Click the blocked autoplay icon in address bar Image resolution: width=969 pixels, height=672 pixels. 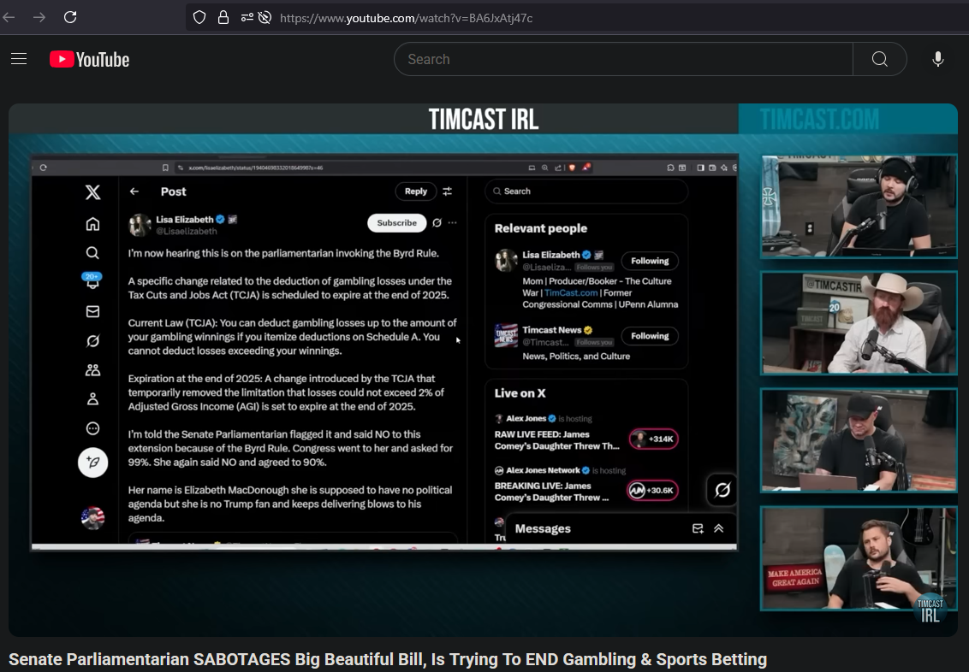click(x=265, y=17)
